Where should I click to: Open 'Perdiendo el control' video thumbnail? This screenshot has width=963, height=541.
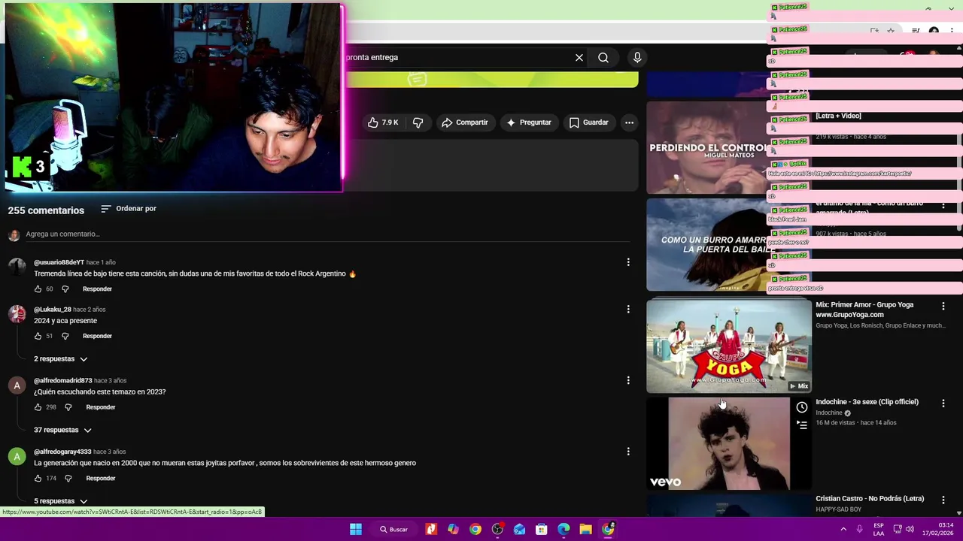[x=706, y=147]
